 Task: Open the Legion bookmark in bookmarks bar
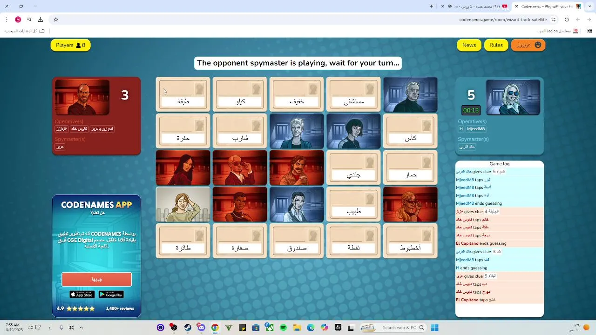click(x=557, y=31)
